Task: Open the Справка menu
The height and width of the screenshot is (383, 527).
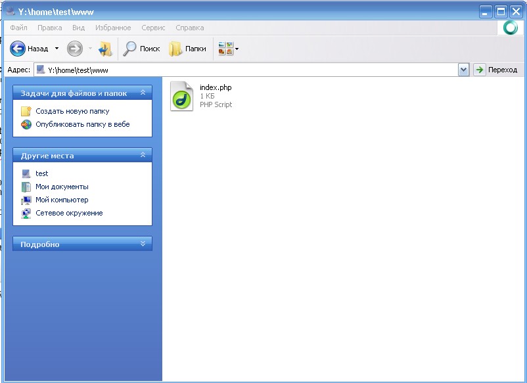Action: 190,28
